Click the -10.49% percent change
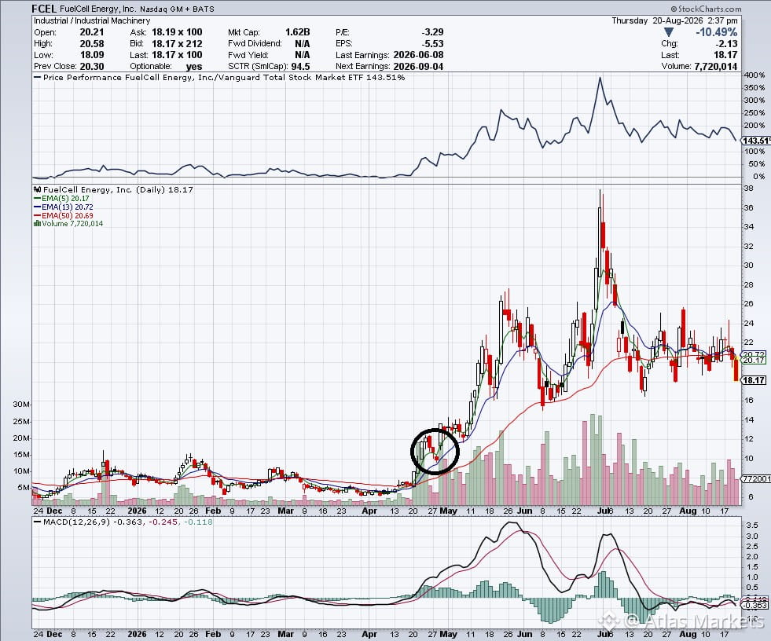Screen dimensions: 771x641 (717, 32)
